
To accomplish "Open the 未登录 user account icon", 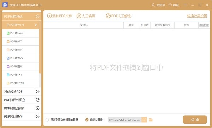I will [153, 5].
